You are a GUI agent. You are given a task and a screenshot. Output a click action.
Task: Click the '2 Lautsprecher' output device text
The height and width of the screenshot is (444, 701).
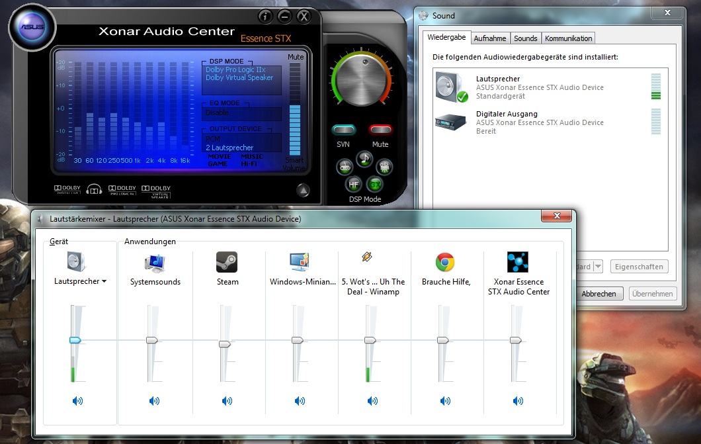(229, 148)
